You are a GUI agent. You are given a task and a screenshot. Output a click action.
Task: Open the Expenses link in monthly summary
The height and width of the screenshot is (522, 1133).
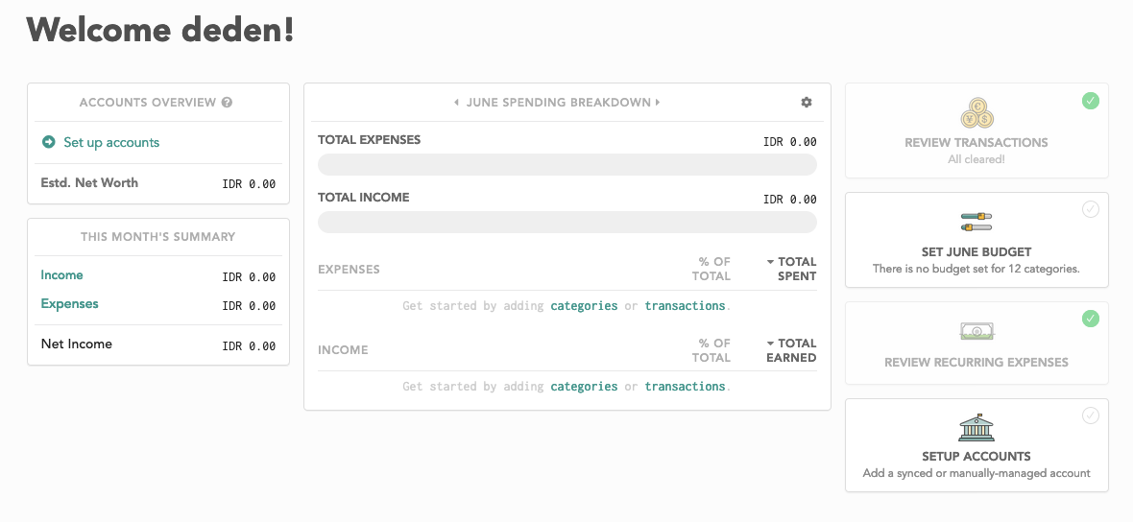[x=69, y=304]
